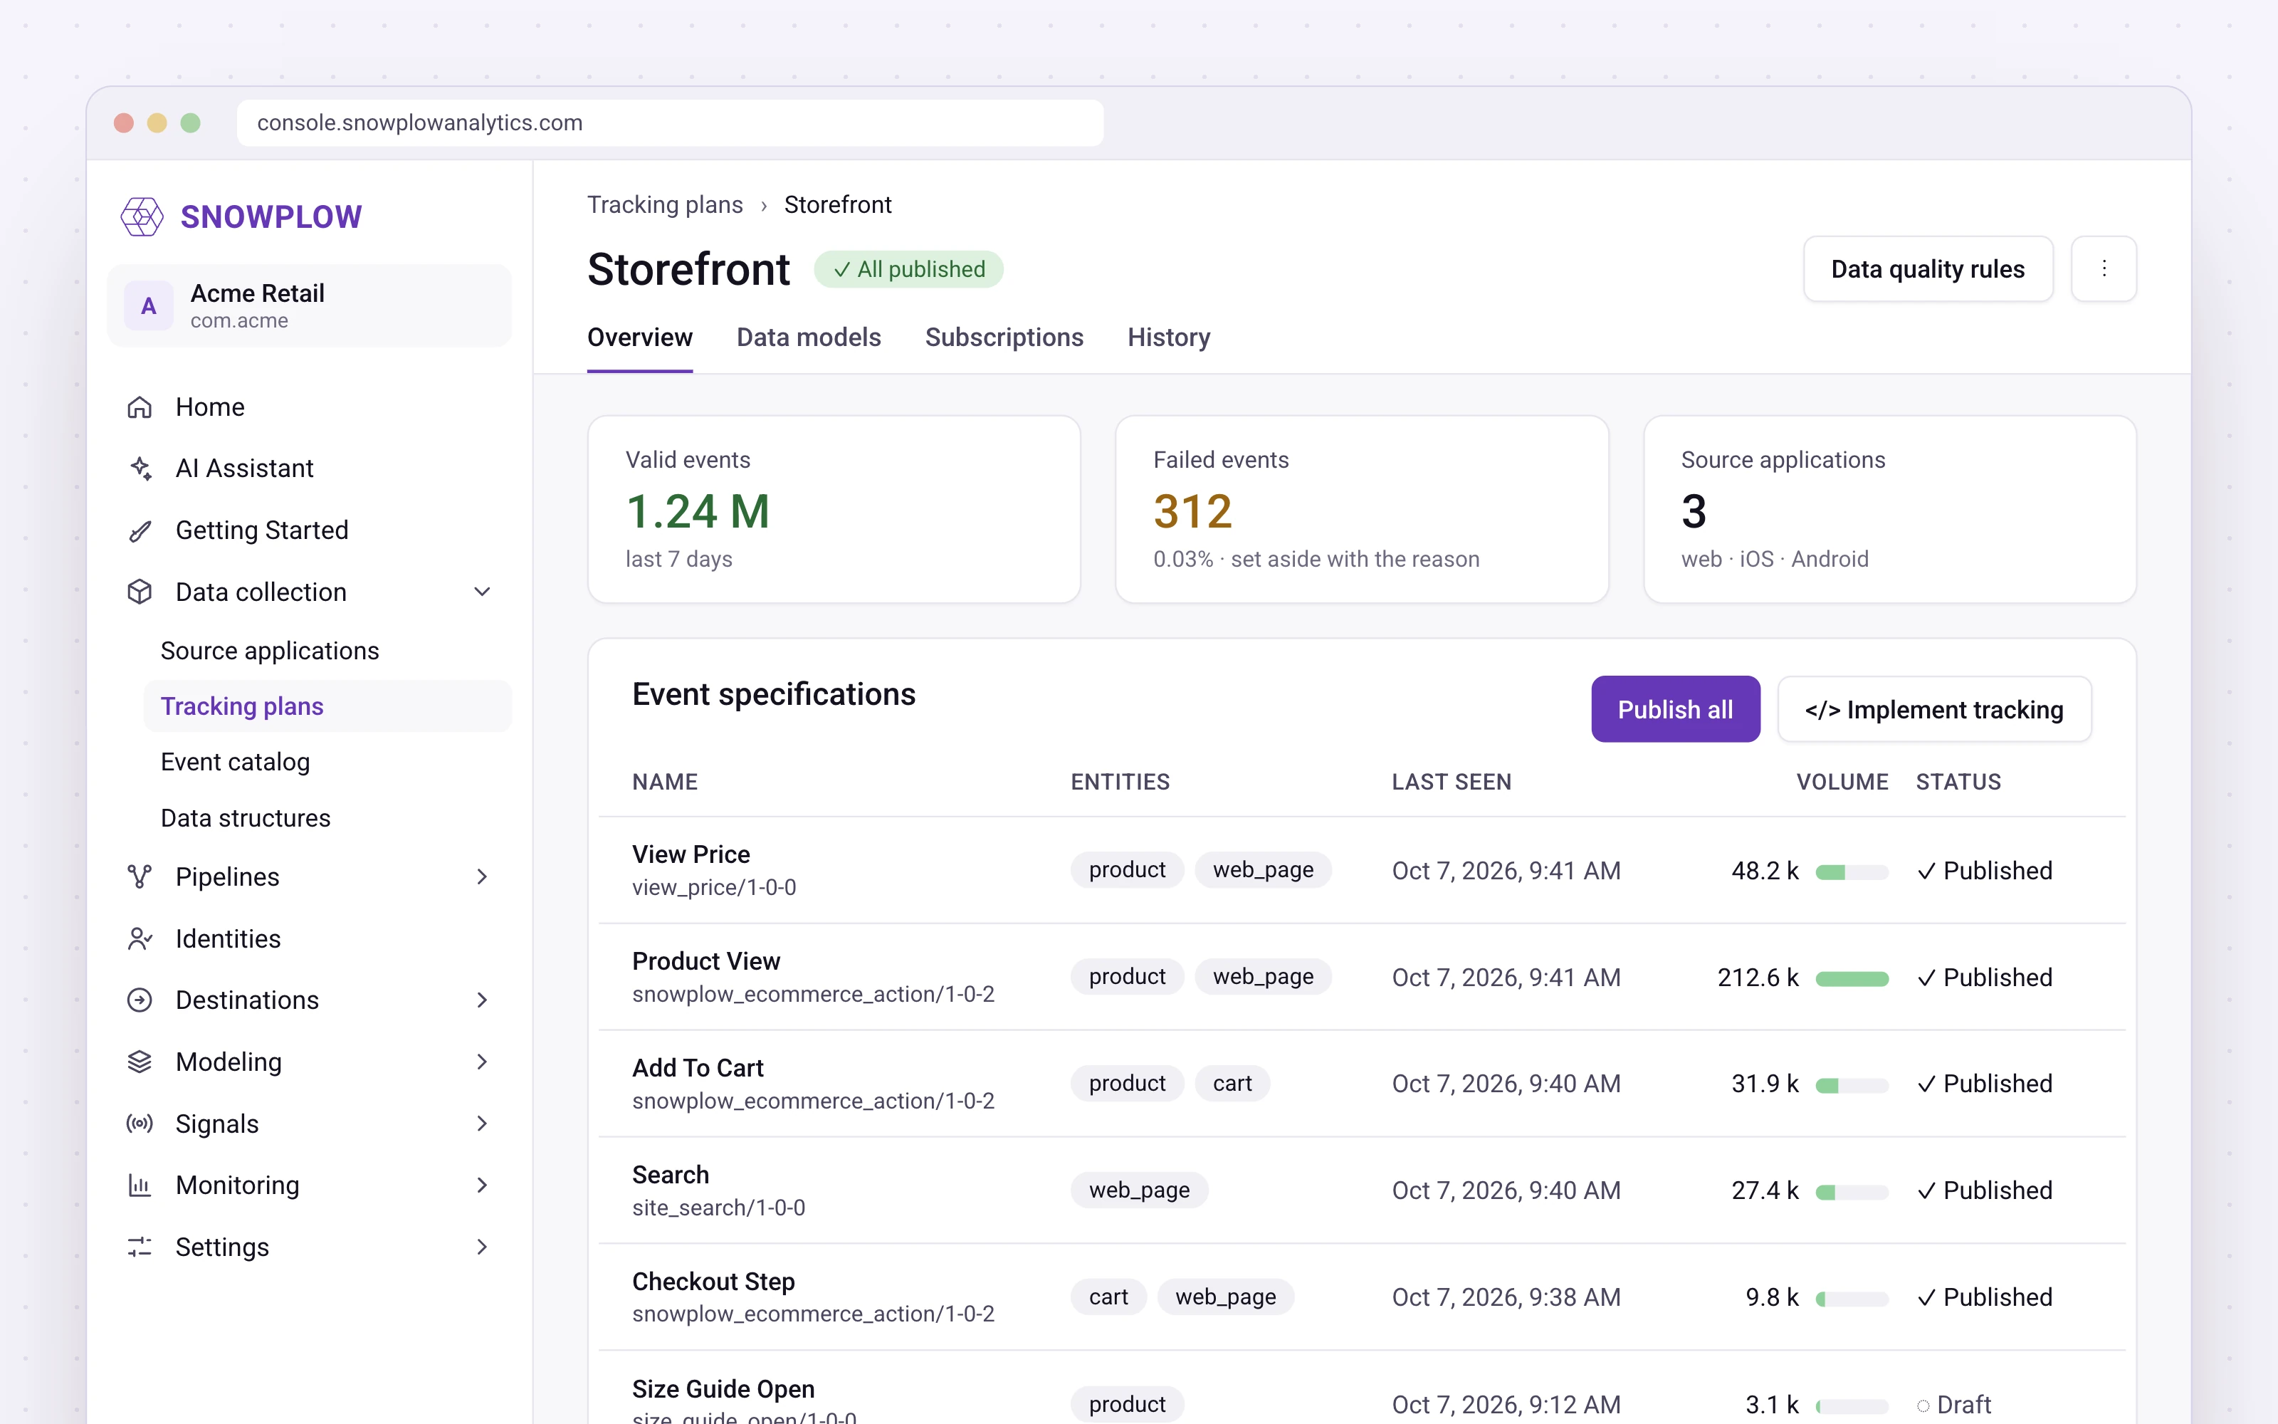Expand the Monitoring chevron
Viewport: 2278px width, 1424px height.
pyautogui.click(x=482, y=1185)
